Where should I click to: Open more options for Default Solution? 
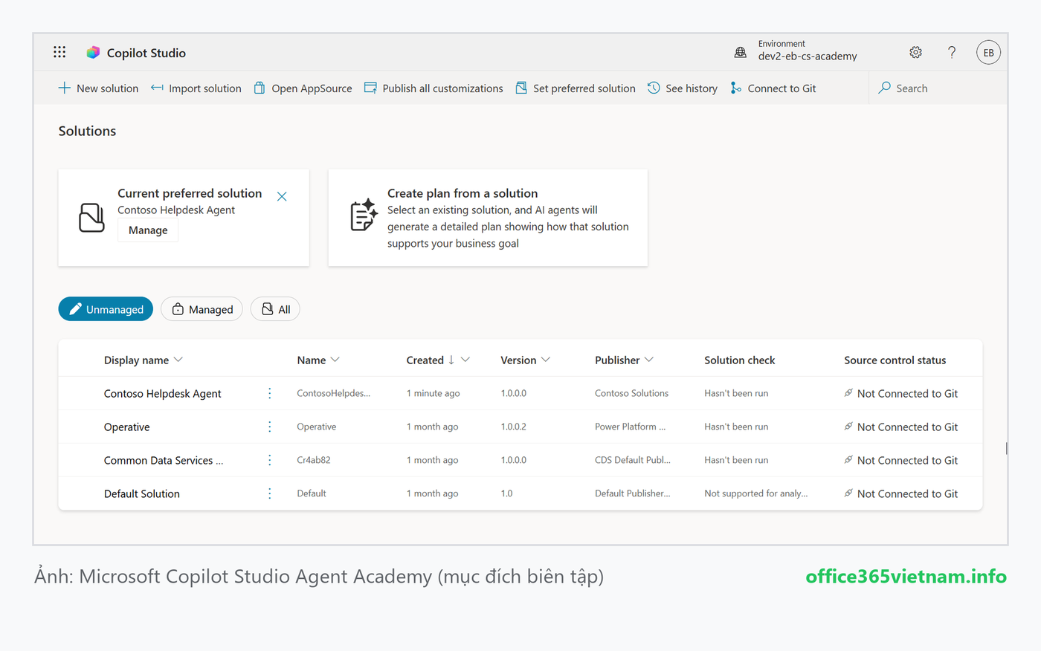coord(270,493)
